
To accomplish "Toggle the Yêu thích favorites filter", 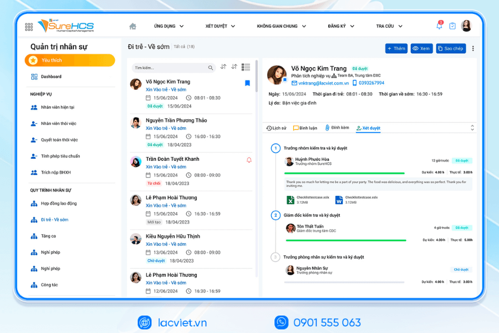I will click(x=70, y=60).
